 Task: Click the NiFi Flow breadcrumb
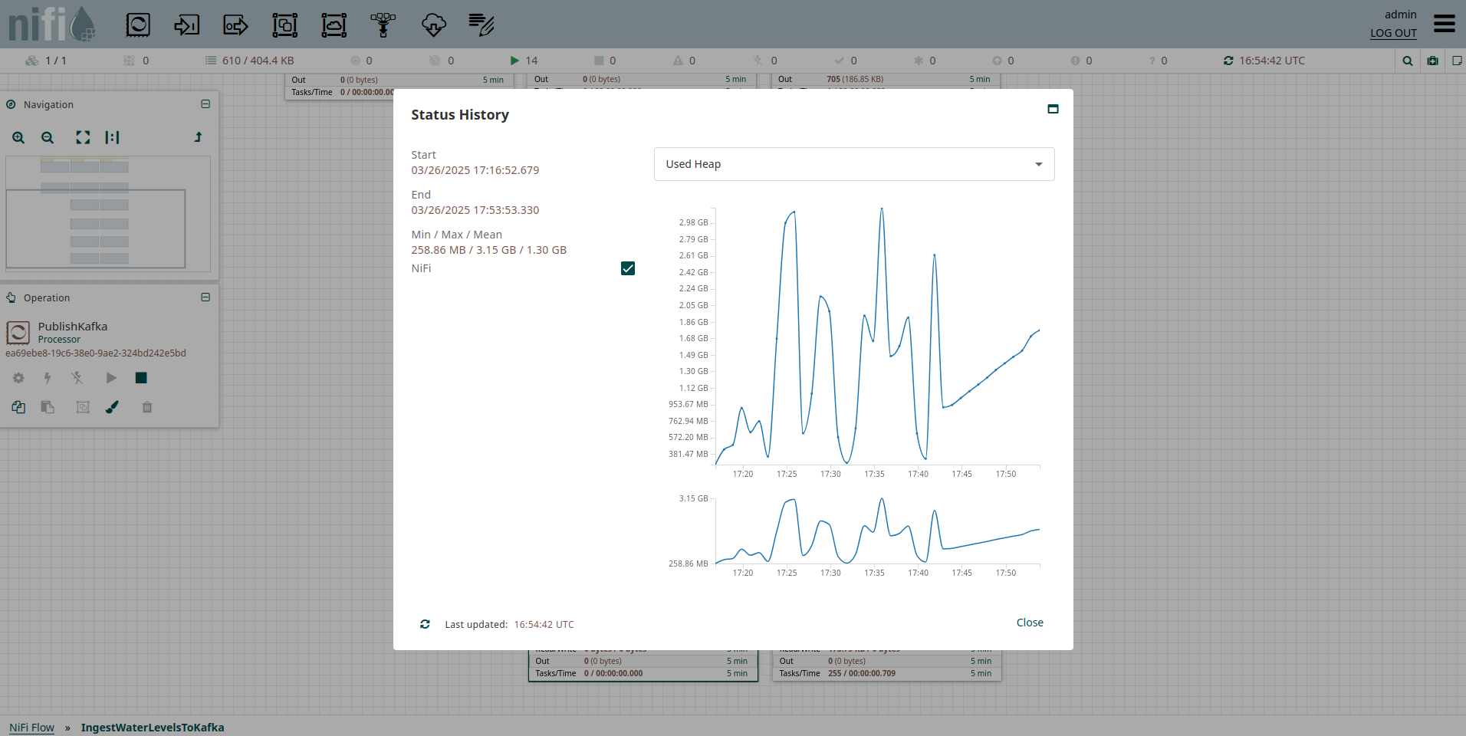pyautogui.click(x=31, y=728)
